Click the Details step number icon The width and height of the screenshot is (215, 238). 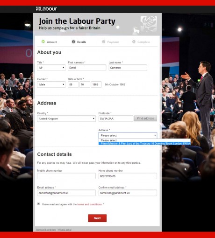pos(73,42)
